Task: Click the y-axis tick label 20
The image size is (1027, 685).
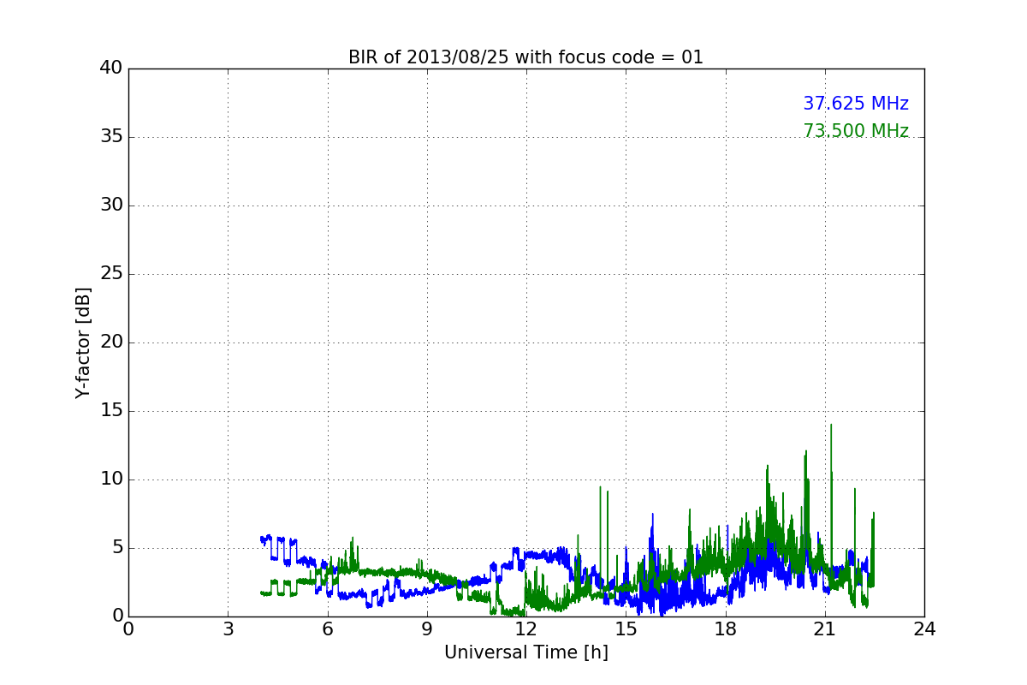Action: [x=110, y=342]
